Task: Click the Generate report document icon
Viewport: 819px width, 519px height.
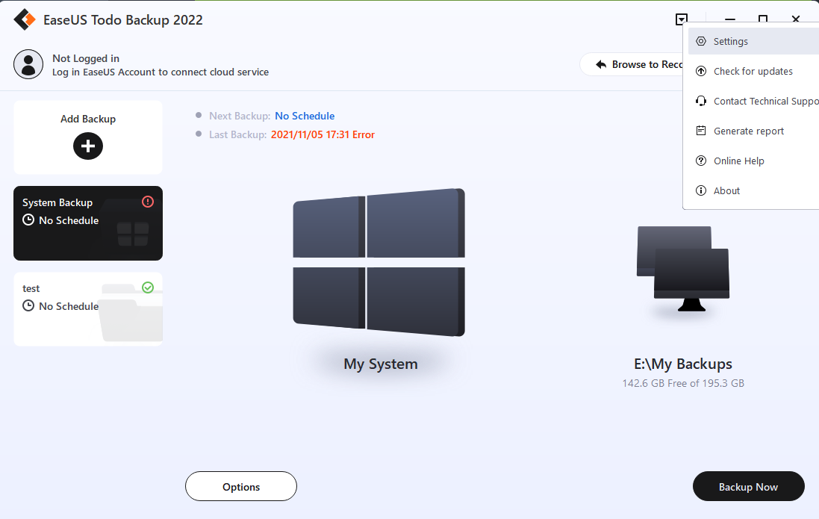Action: pyautogui.click(x=701, y=131)
